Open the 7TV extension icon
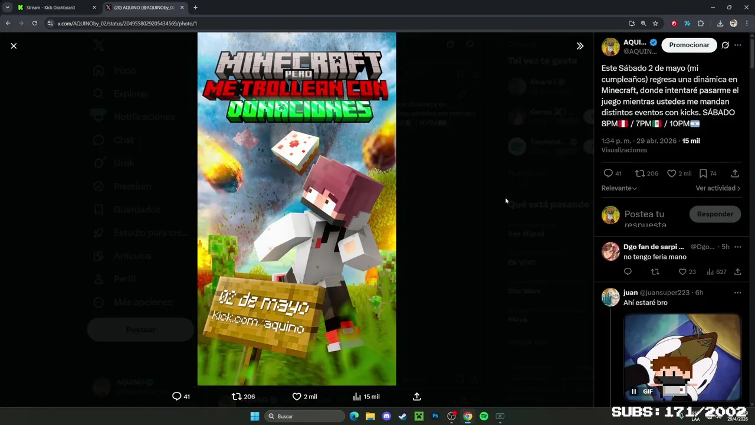The image size is (755, 425). pos(687,24)
